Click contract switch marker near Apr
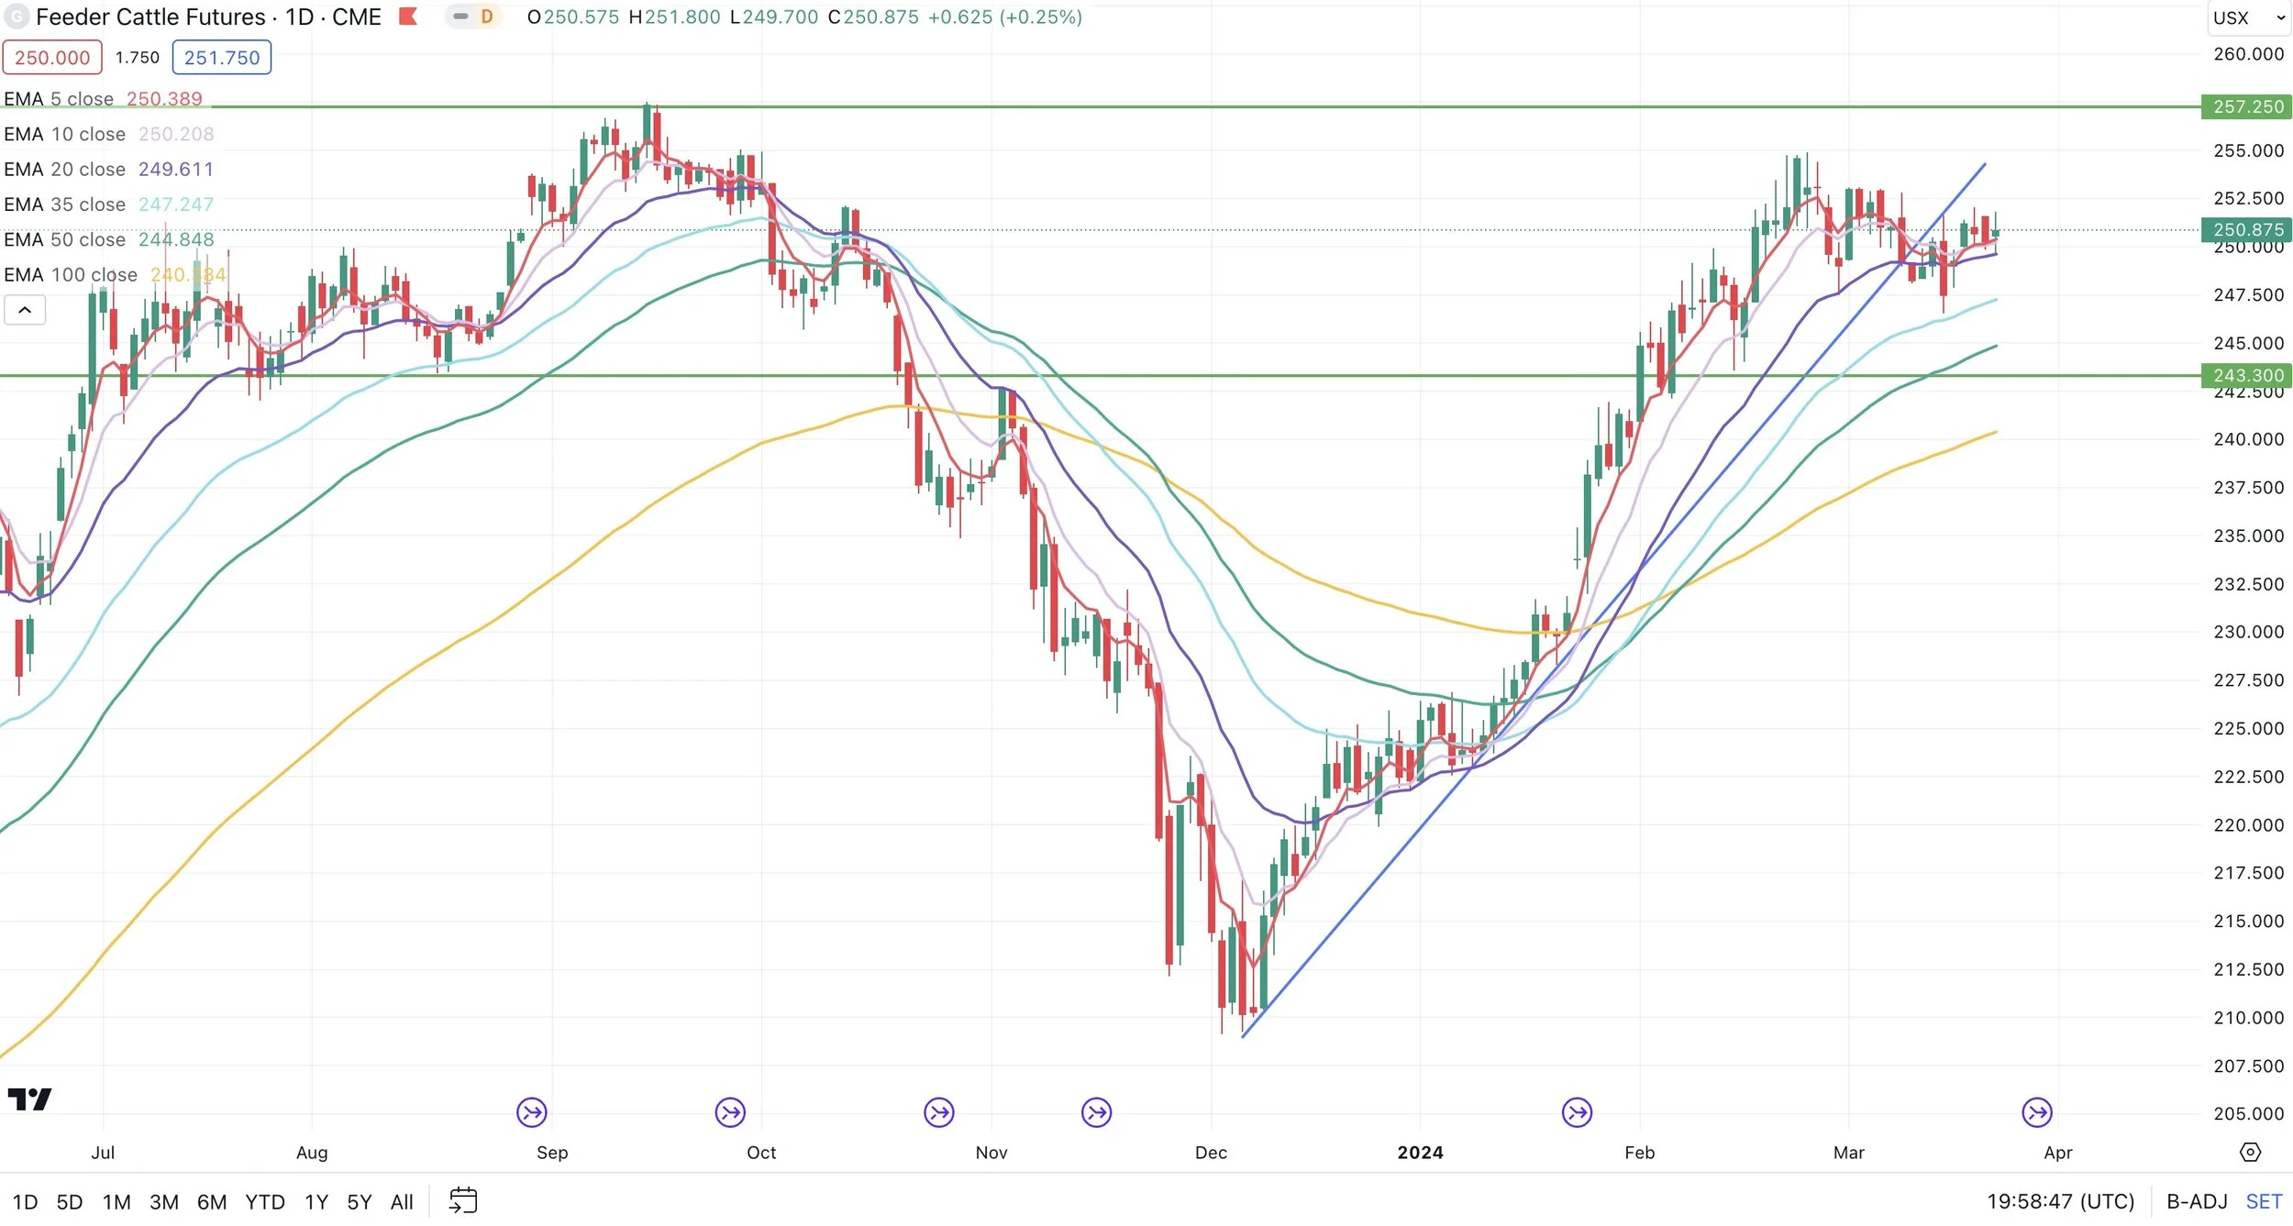Viewport: 2293px width, 1226px height. click(2036, 1112)
